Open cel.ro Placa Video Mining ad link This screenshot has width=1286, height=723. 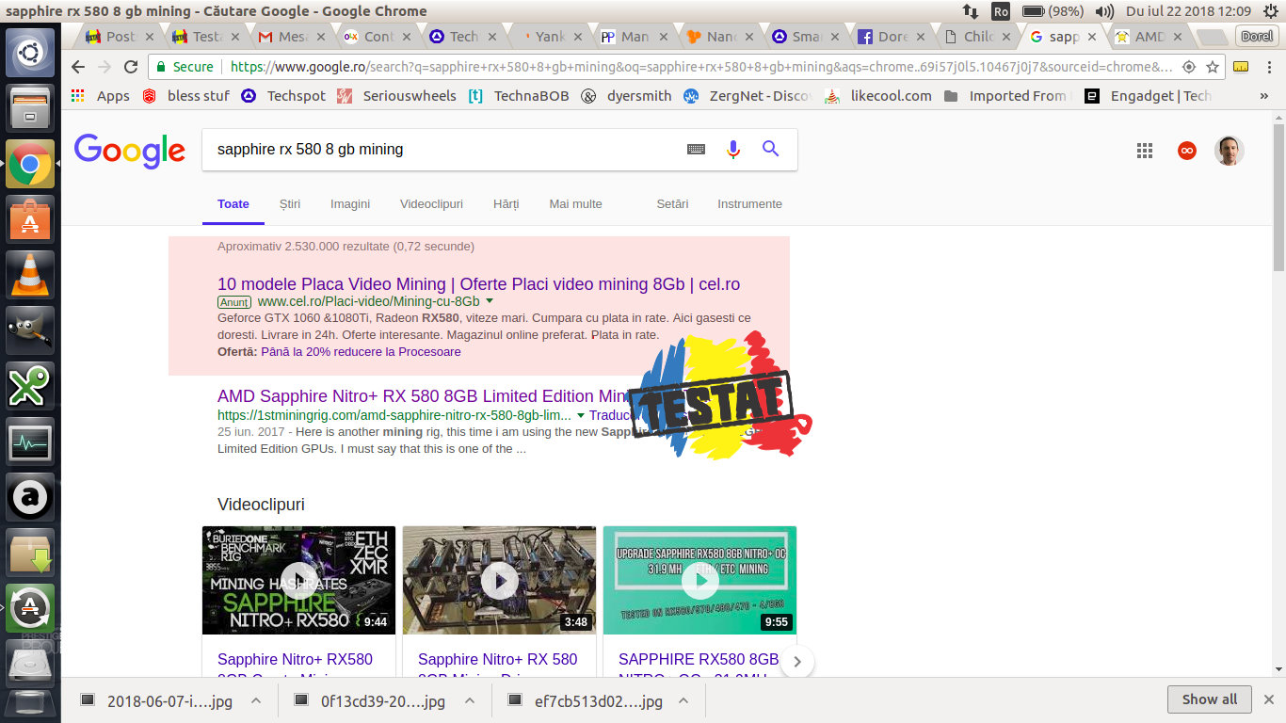pyautogui.click(x=478, y=284)
